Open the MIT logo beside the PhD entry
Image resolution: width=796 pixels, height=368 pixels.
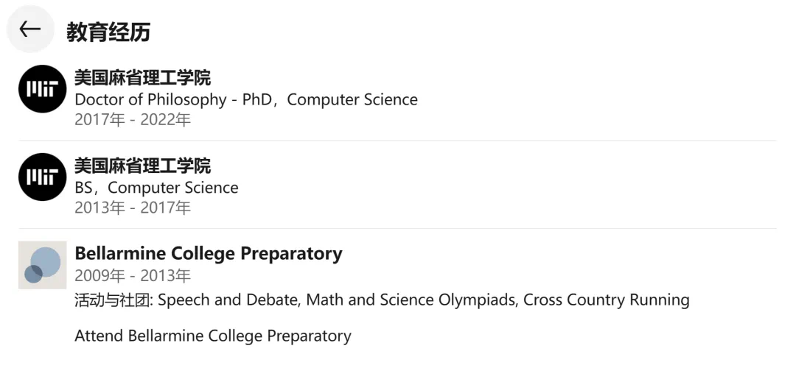tap(43, 89)
